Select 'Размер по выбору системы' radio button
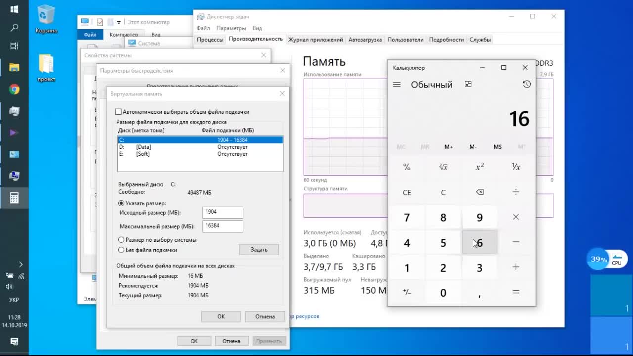Viewport: 633px width, 356px height. (x=121, y=240)
